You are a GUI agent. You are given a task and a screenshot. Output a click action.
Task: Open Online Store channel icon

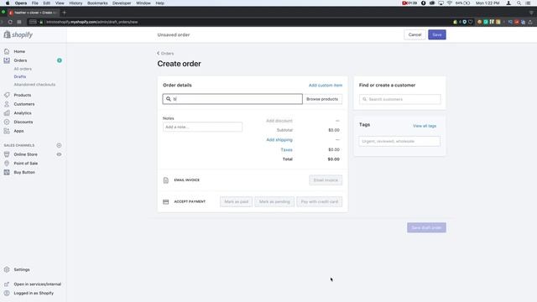tap(7, 154)
